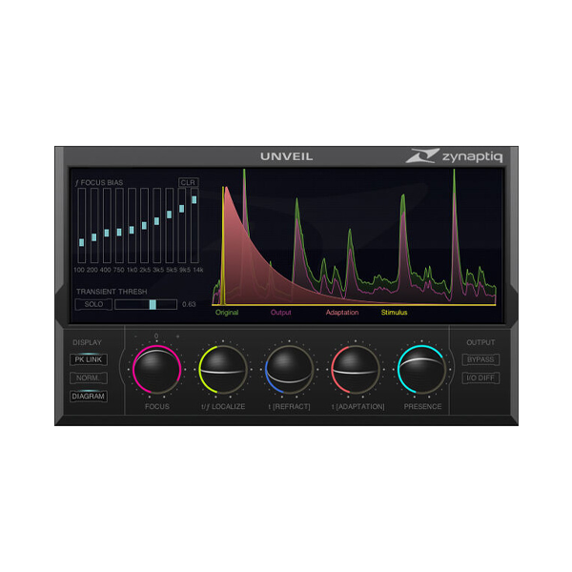Click the 400 Hz focus bias slider

point(107,225)
